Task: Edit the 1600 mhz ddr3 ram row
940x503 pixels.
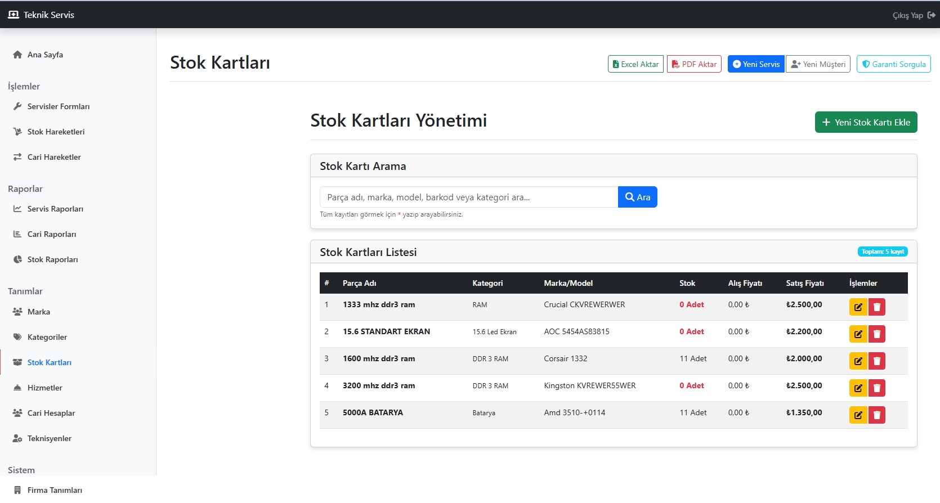Action: [858, 361]
